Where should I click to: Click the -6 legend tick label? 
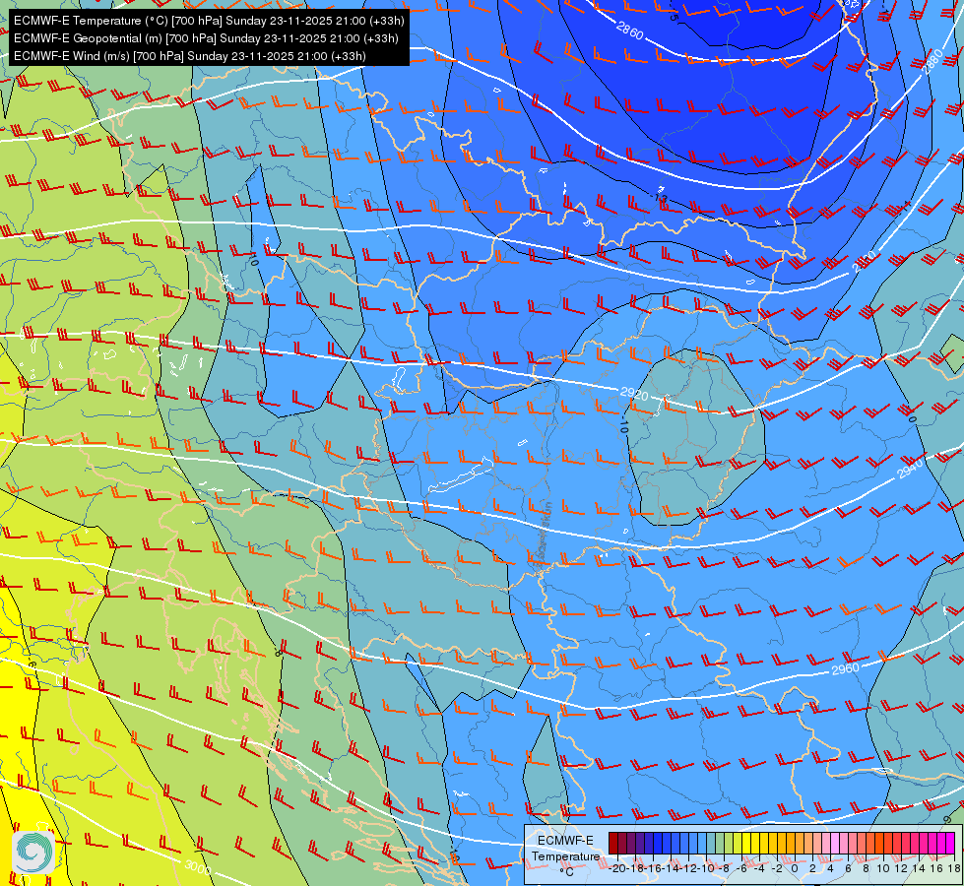[741, 869]
